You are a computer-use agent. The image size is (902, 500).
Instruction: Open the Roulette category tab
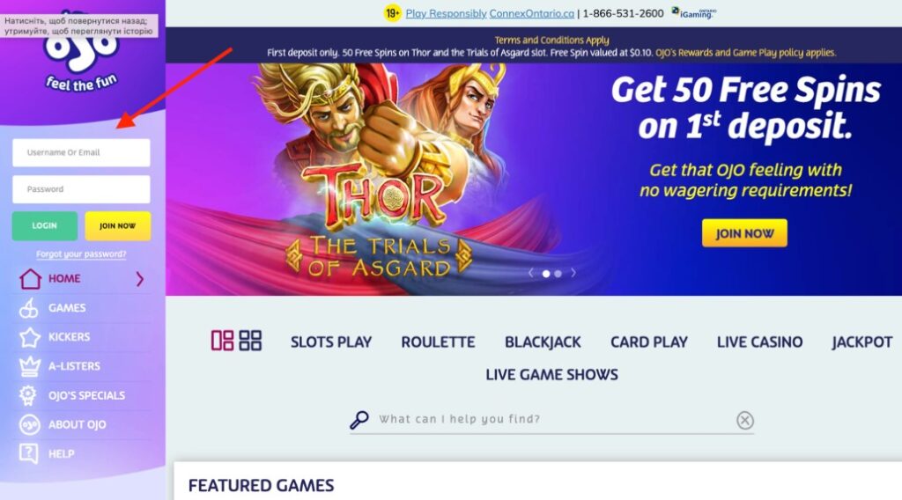438,342
